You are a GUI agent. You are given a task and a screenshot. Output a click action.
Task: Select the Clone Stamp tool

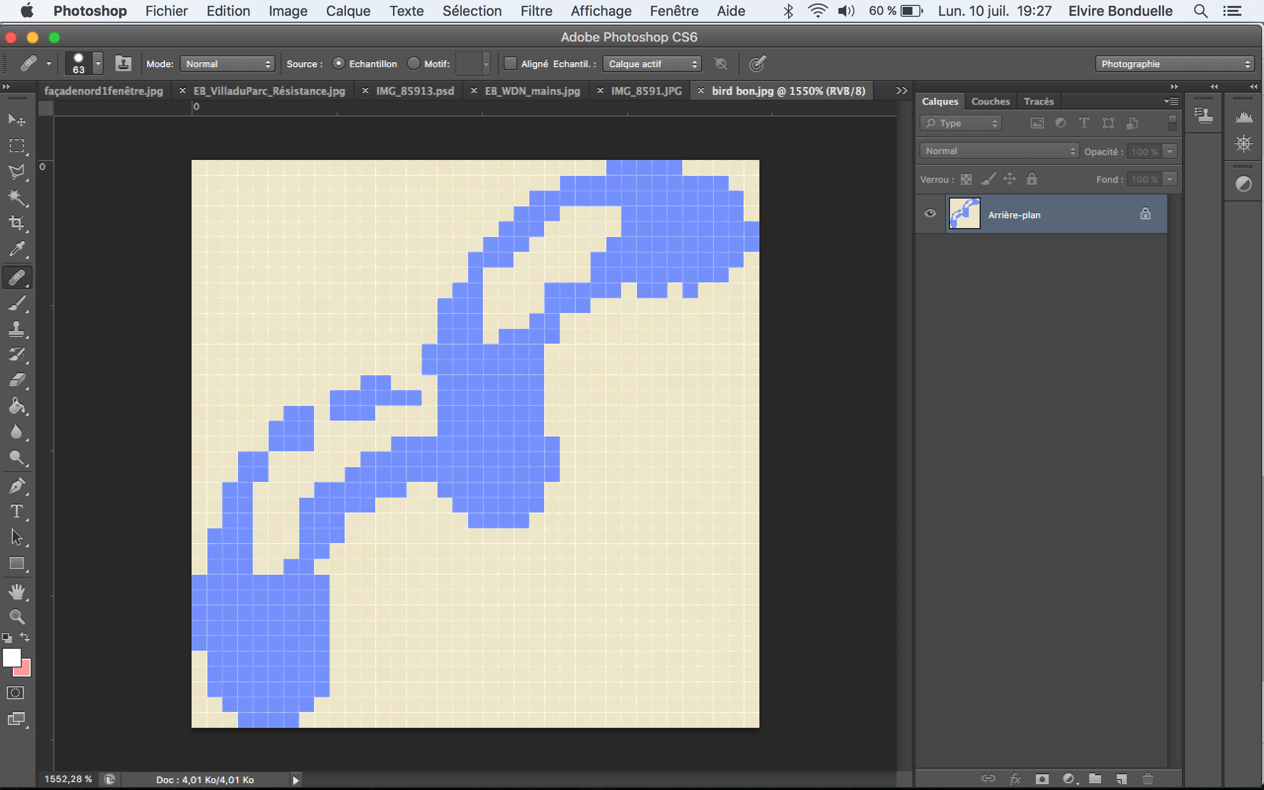[17, 329]
